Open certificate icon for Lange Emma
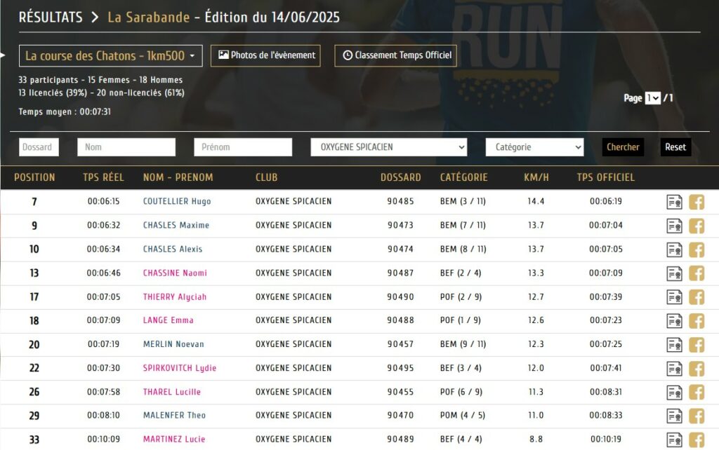 674,321
